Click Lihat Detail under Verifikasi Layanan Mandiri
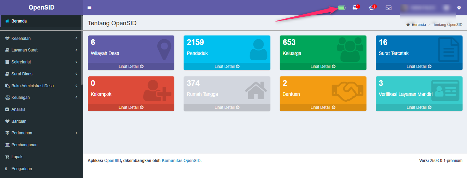467x178 pixels. click(419, 107)
